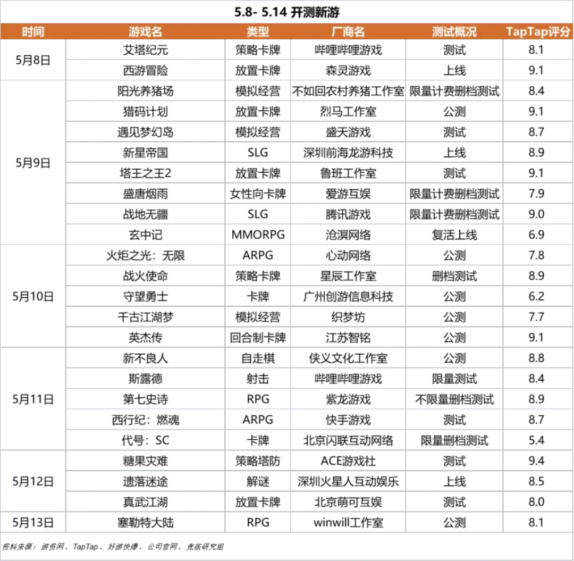The width and height of the screenshot is (574, 561).
Task: Click status cell '不限量删档测试'
Action: (454, 399)
